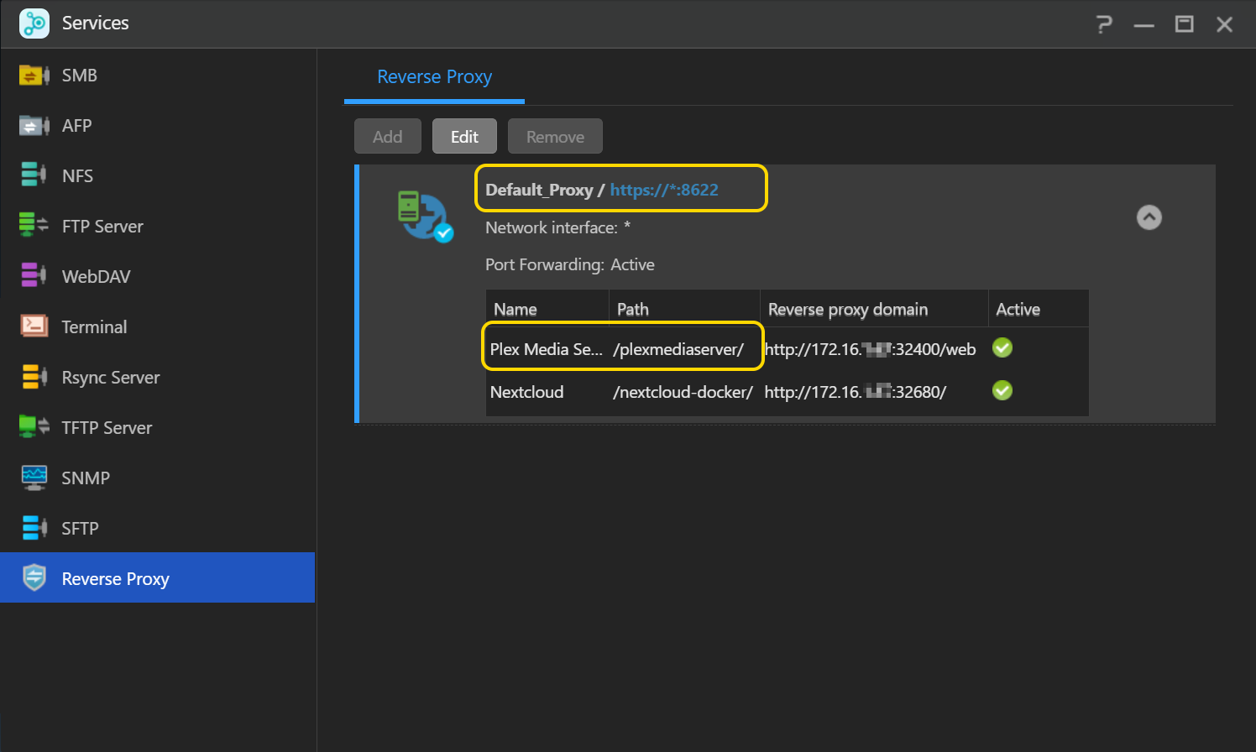Screen dimensions: 1256x752
Task: Select the /nextcloud-docker/ path cell
Action: 683,392
